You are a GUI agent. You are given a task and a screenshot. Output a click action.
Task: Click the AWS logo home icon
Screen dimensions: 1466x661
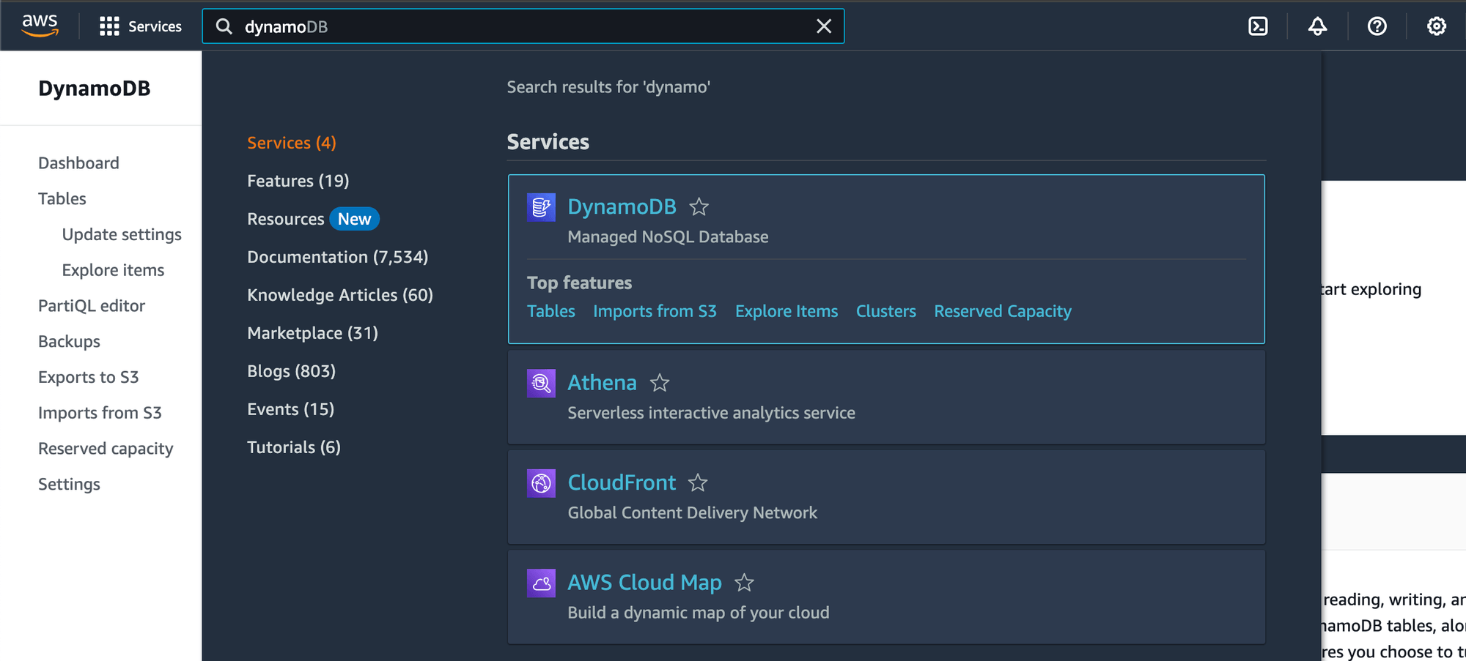pos(40,26)
